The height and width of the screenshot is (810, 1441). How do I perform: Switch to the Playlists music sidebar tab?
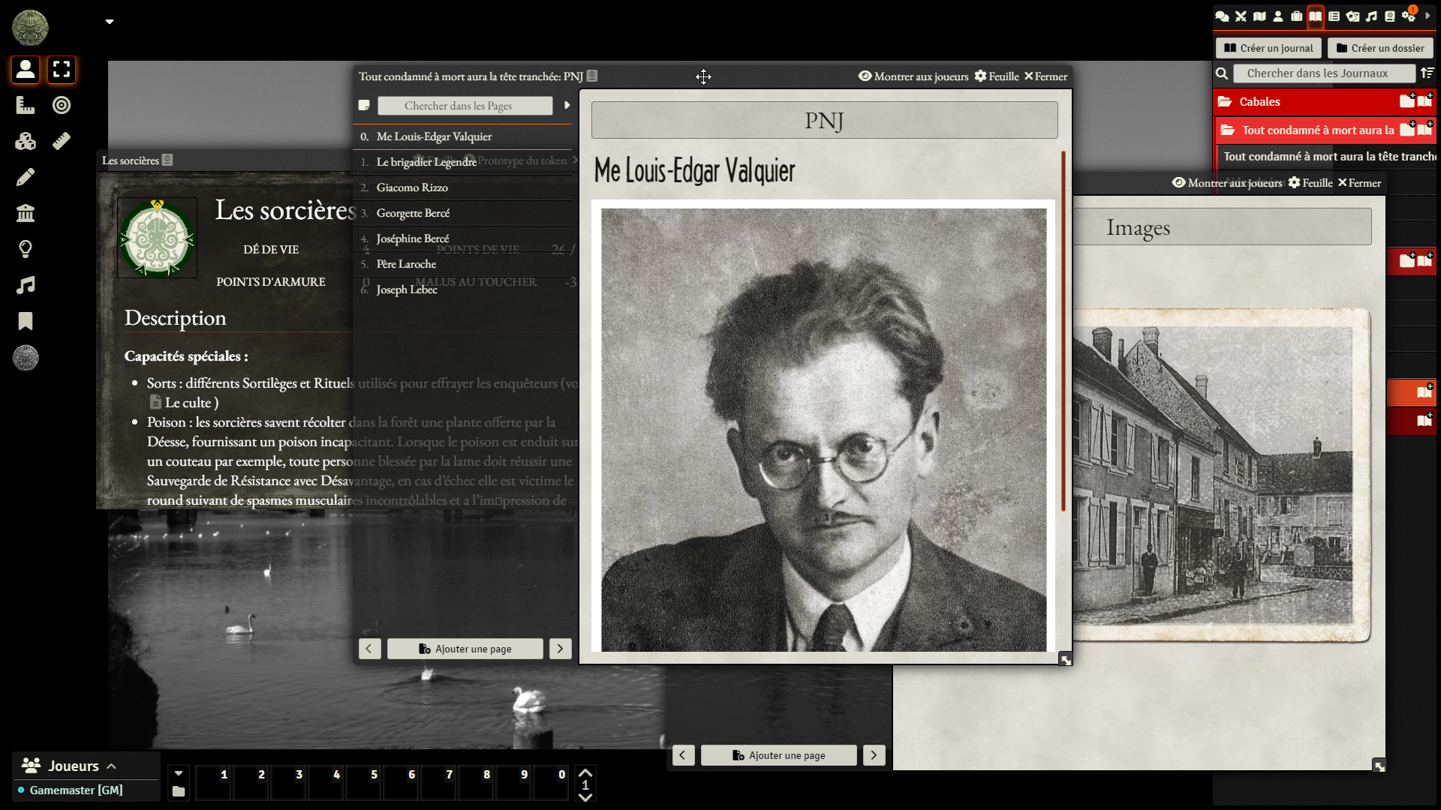[x=1371, y=16]
